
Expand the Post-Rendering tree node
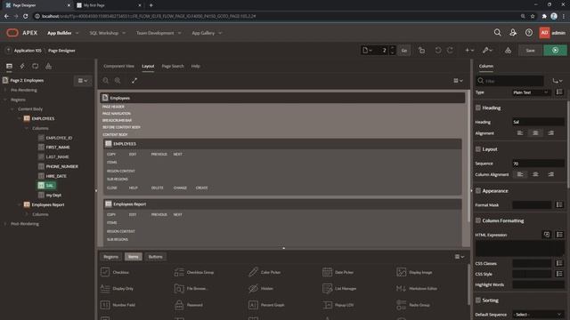click(5, 224)
